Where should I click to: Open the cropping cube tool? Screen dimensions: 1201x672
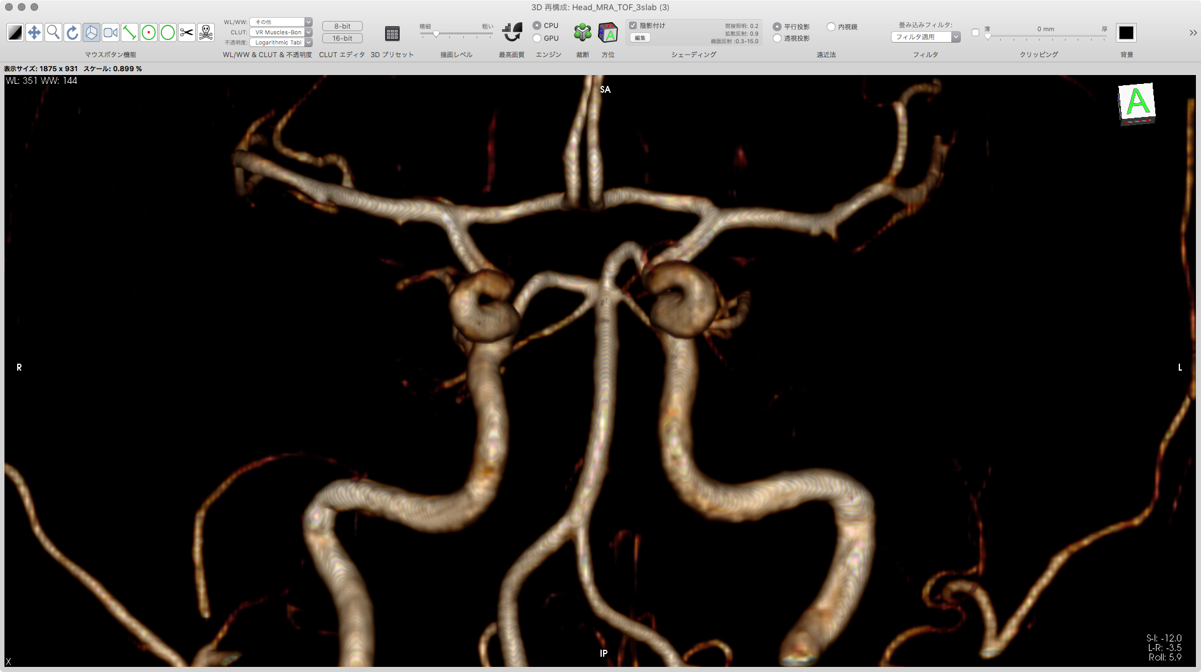point(582,32)
